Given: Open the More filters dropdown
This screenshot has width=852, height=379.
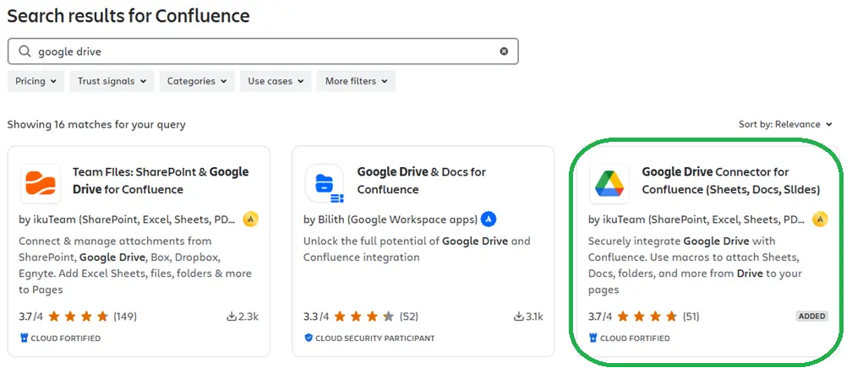Looking at the screenshot, I should (x=356, y=81).
